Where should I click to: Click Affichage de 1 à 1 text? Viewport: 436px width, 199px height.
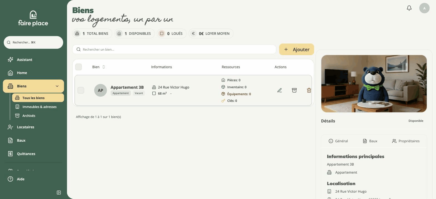(x=98, y=117)
